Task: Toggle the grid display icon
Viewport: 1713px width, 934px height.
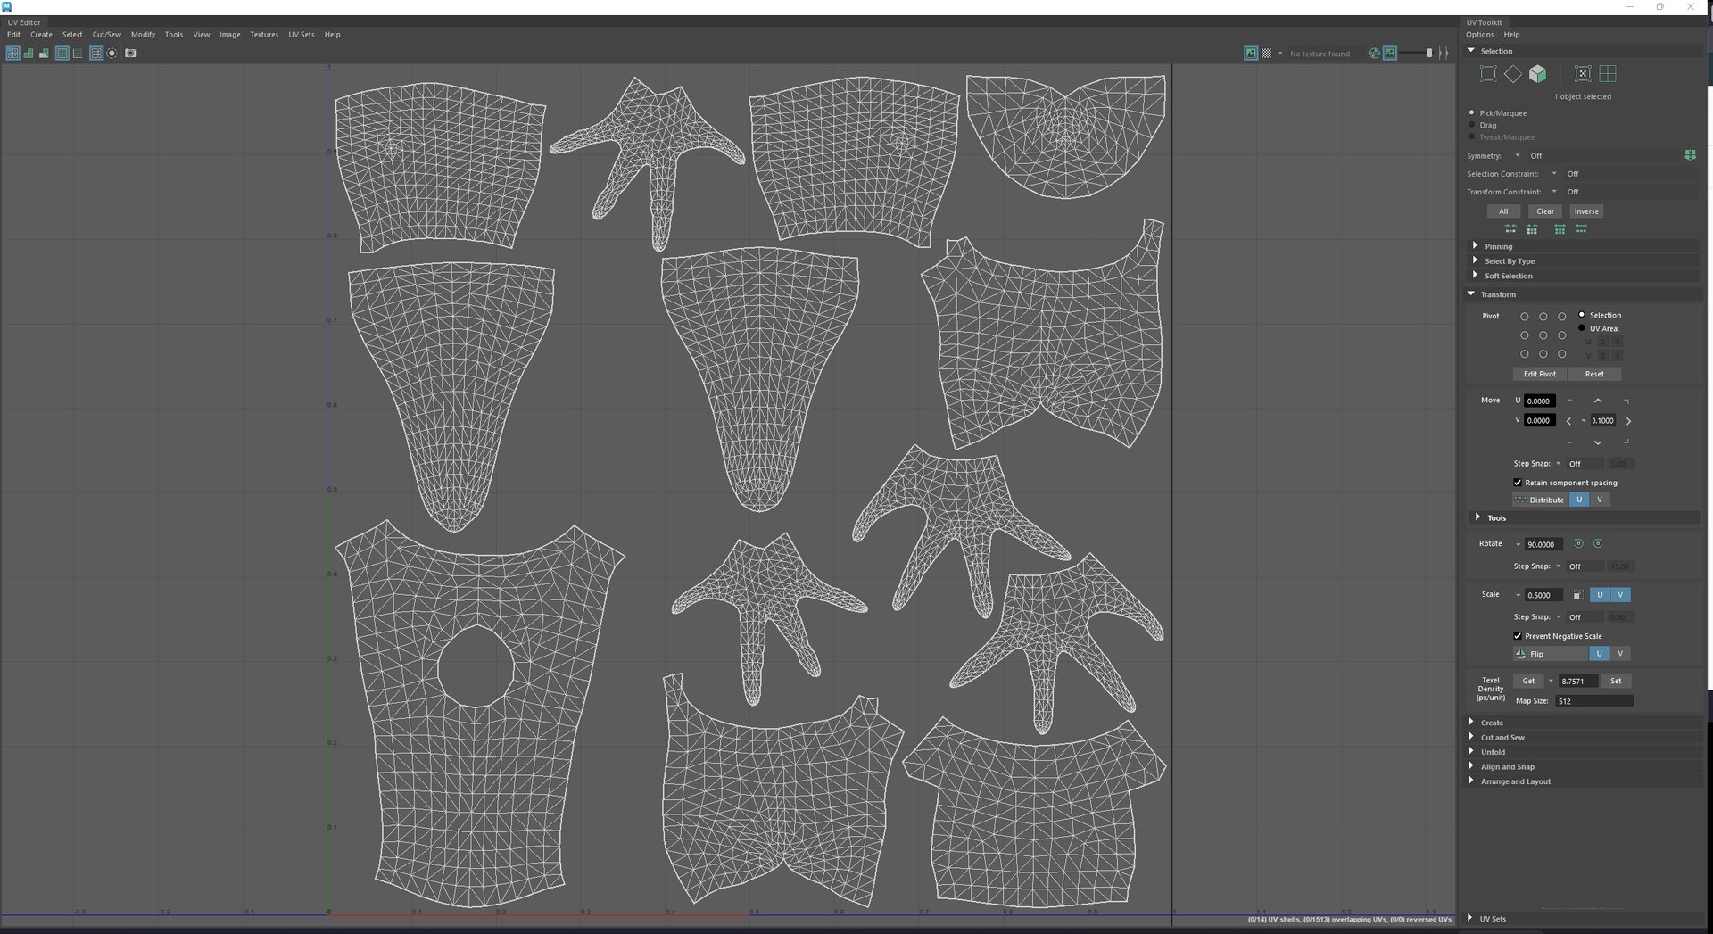Action: click(x=96, y=54)
